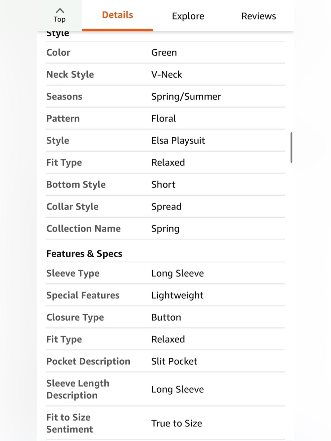Jump back using the Top label
Image resolution: width=331 pixels, height=441 pixels.
[x=60, y=20]
